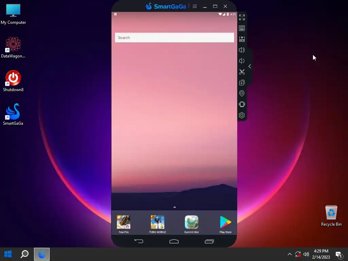Launch the Free Fire app
Viewport: 348px width, 261px height.
coord(124,224)
